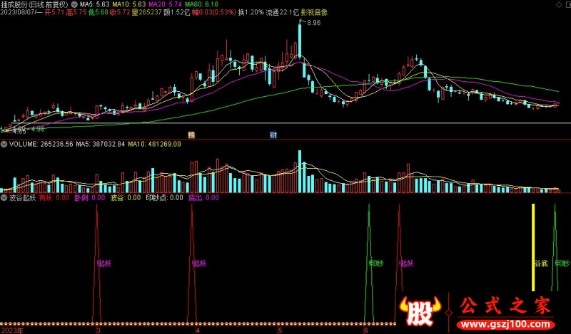Screen dimensions: 571x334
Task: Click the last 印钞 label at far right
Action: click(x=562, y=263)
